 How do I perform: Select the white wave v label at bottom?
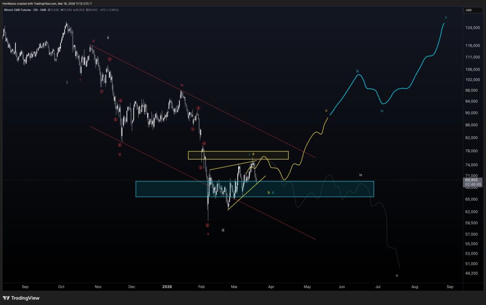coord(397,275)
